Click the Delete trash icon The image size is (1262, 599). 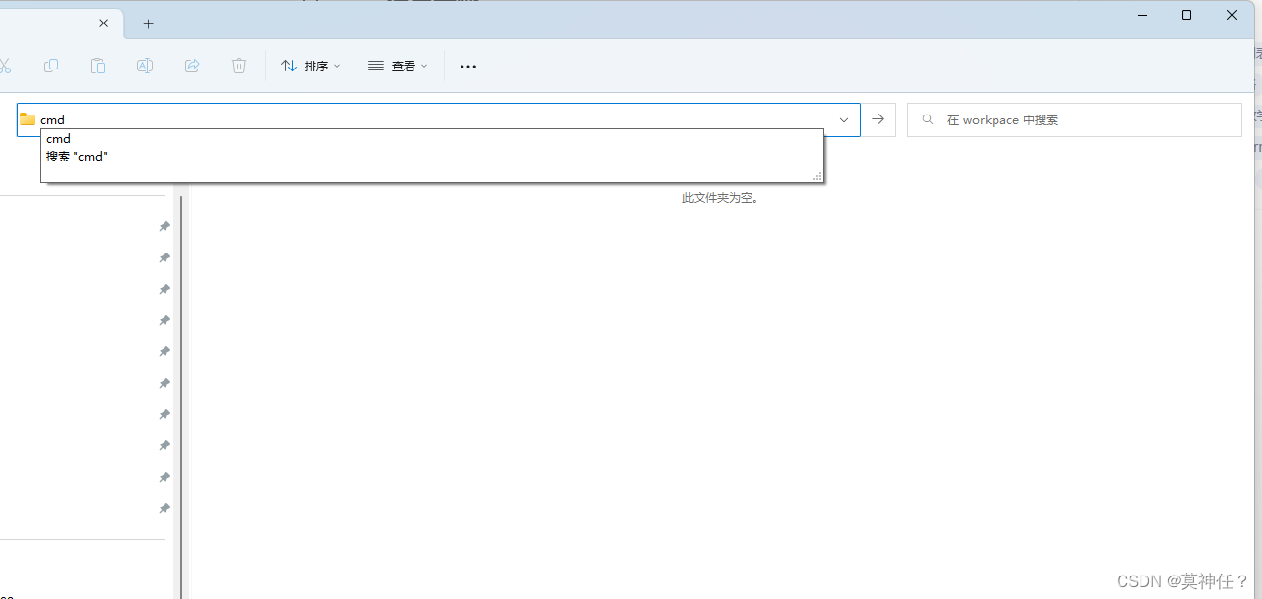(238, 66)
